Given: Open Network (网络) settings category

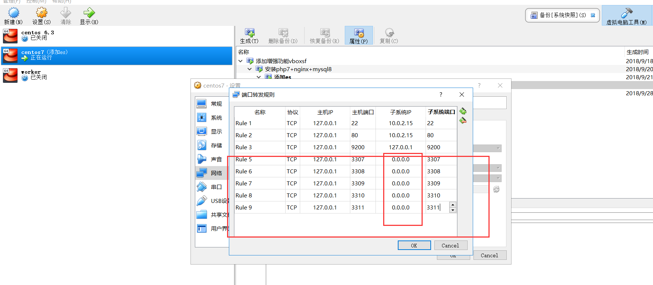Looking at the screenshot, I should 211,173.
